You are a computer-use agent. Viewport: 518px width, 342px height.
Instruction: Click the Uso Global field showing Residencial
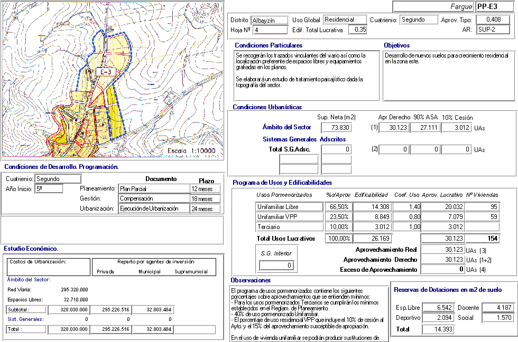pos(344,20)
